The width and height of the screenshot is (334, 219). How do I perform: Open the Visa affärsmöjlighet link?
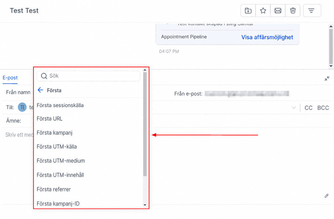point(267,37)
